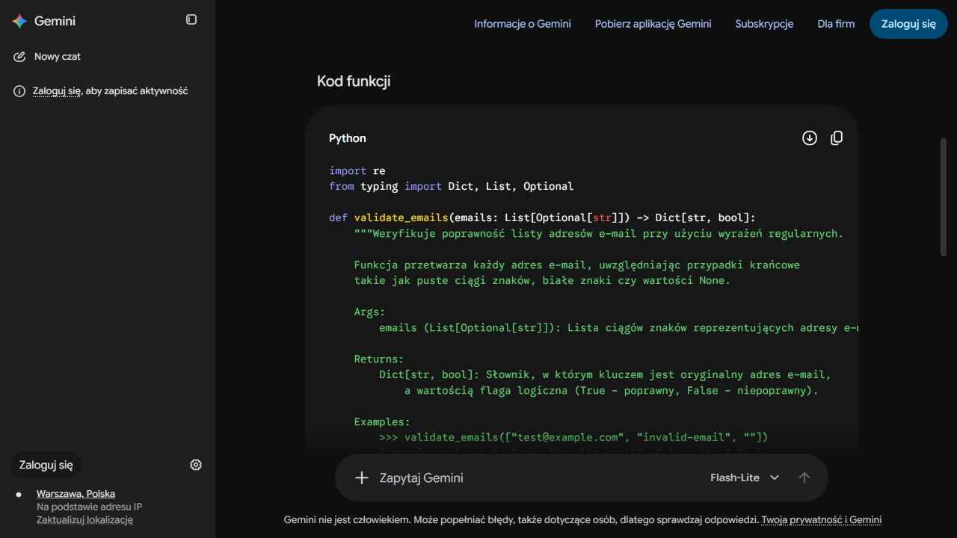Click the Zaktualizuj lokalizację link
The image size is (957, 538).
tap(84, 520)
